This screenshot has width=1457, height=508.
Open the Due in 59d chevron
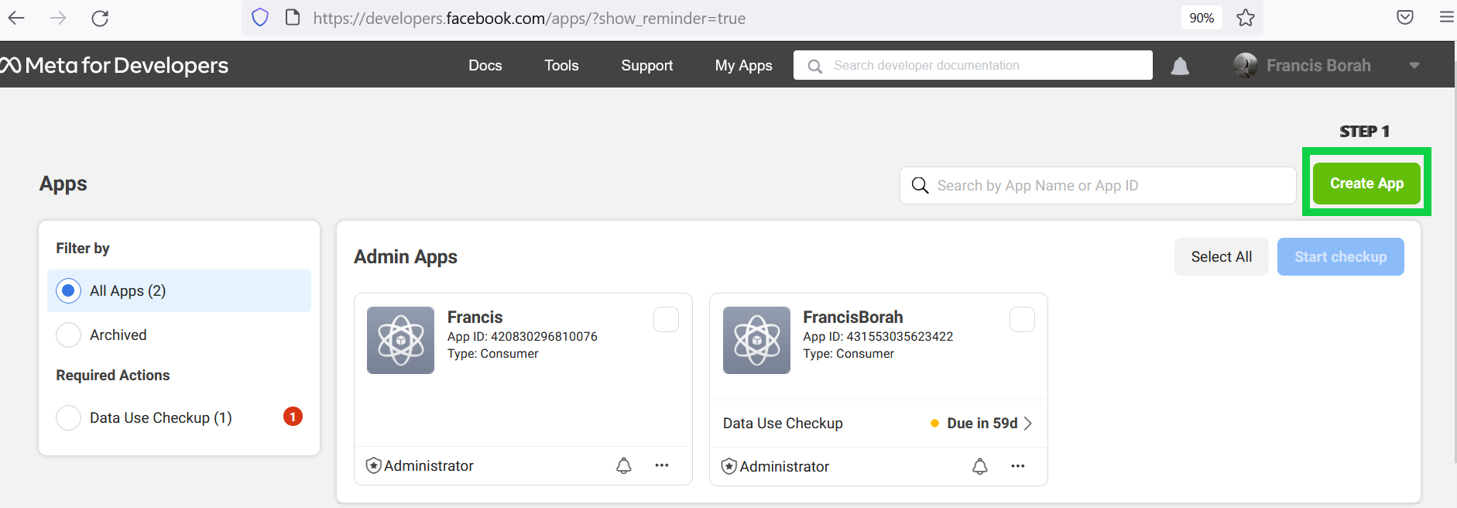click(1028, 423)
